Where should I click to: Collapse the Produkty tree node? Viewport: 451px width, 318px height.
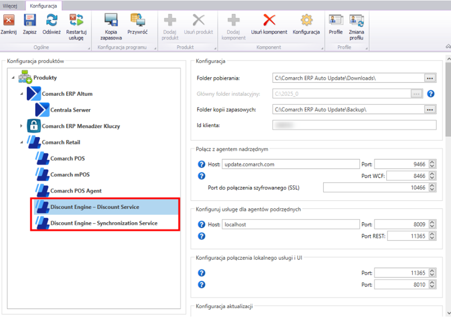pyautogui.click(x=13, y=77)
